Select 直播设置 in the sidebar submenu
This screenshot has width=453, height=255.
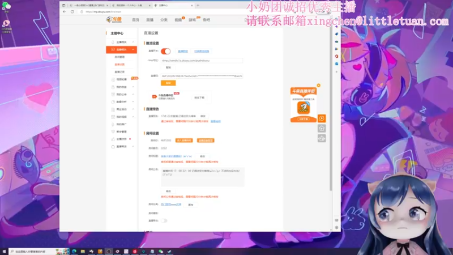(x=119, y=65)
